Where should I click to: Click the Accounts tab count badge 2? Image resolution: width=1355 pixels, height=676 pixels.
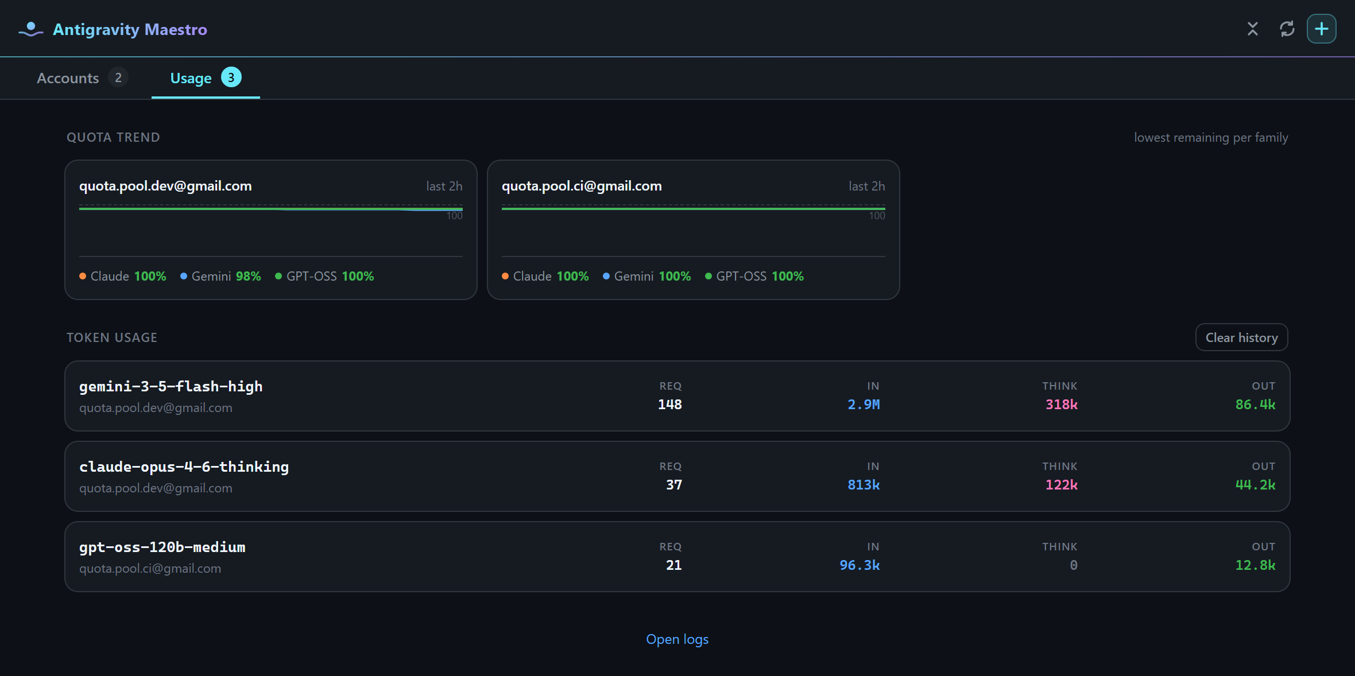[x=118, y=77]
